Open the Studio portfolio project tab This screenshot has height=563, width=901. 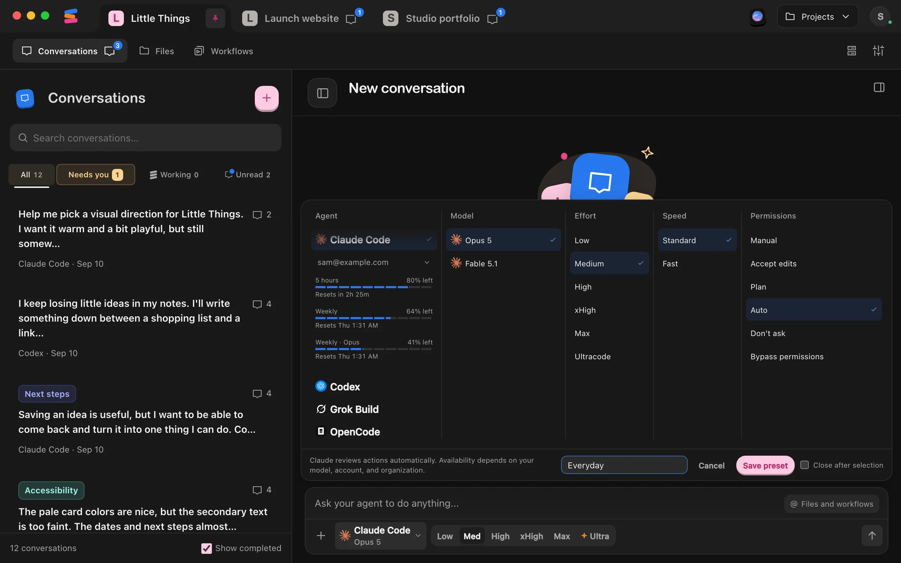pyautogui.click(x=443, y=18)
